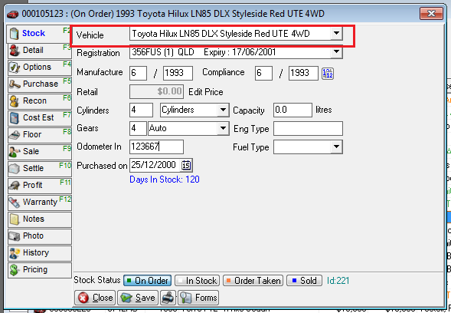Close the vehicle window with X

[x=431, y=13]
